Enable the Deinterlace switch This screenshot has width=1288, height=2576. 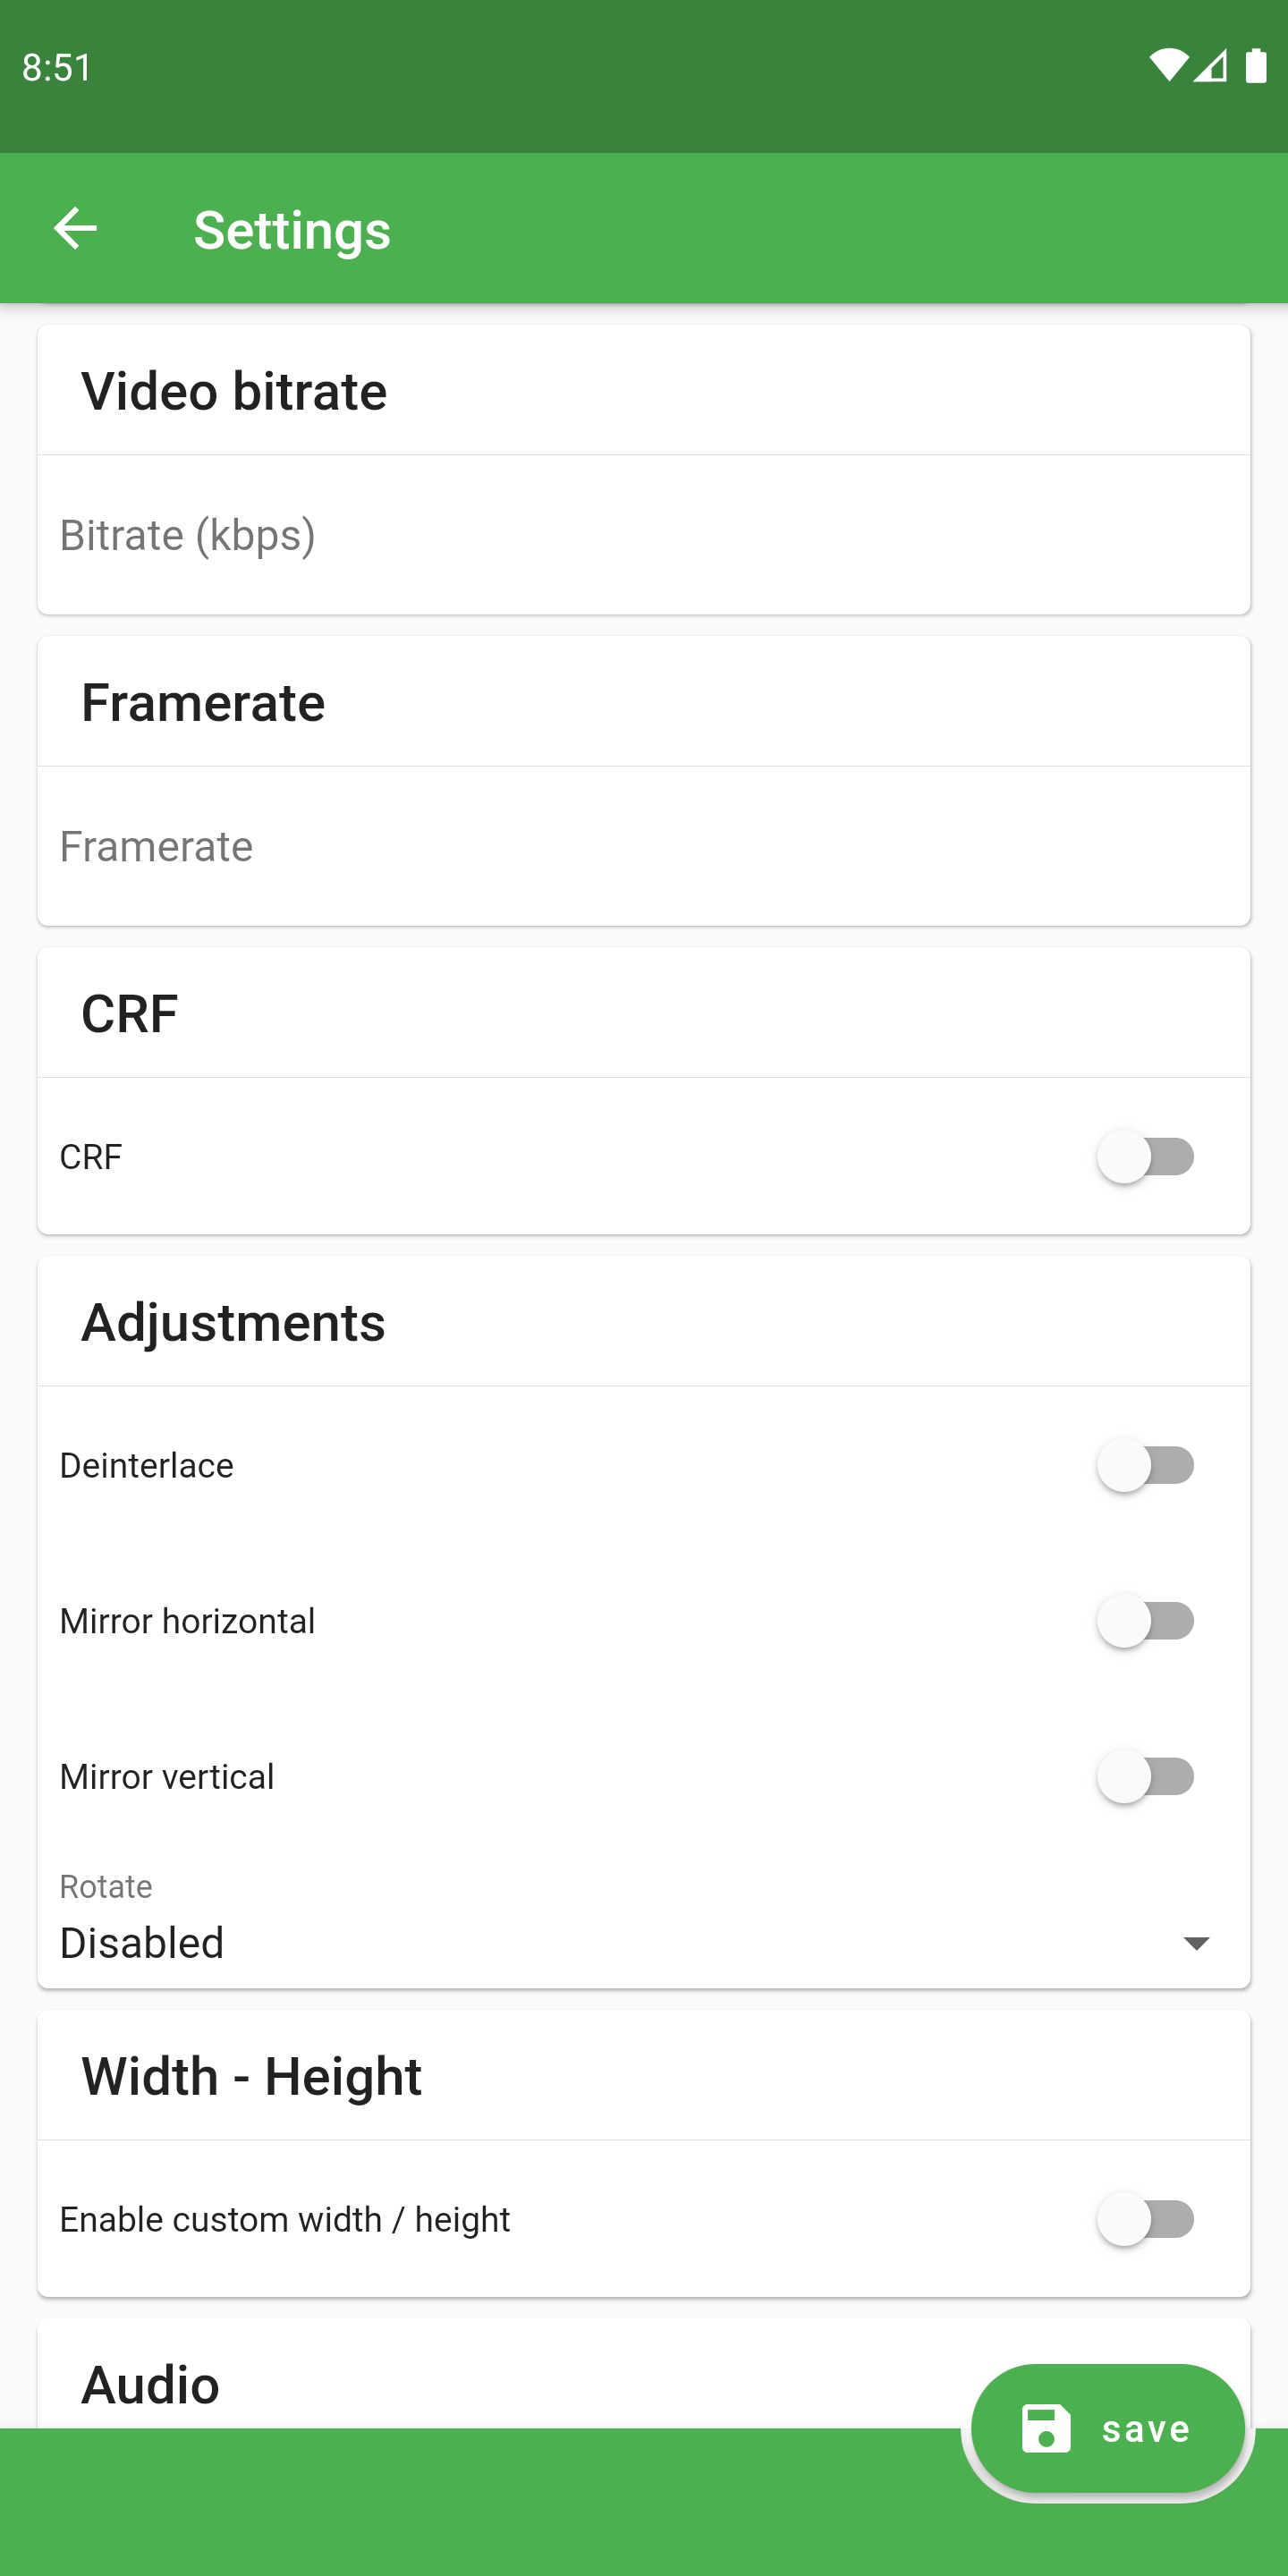coord(1146,1465)
